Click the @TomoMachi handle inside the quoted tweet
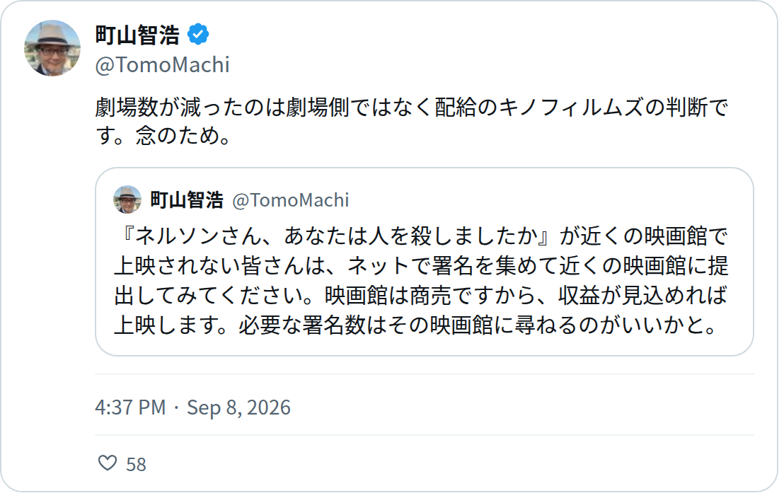 click(291, 200)
